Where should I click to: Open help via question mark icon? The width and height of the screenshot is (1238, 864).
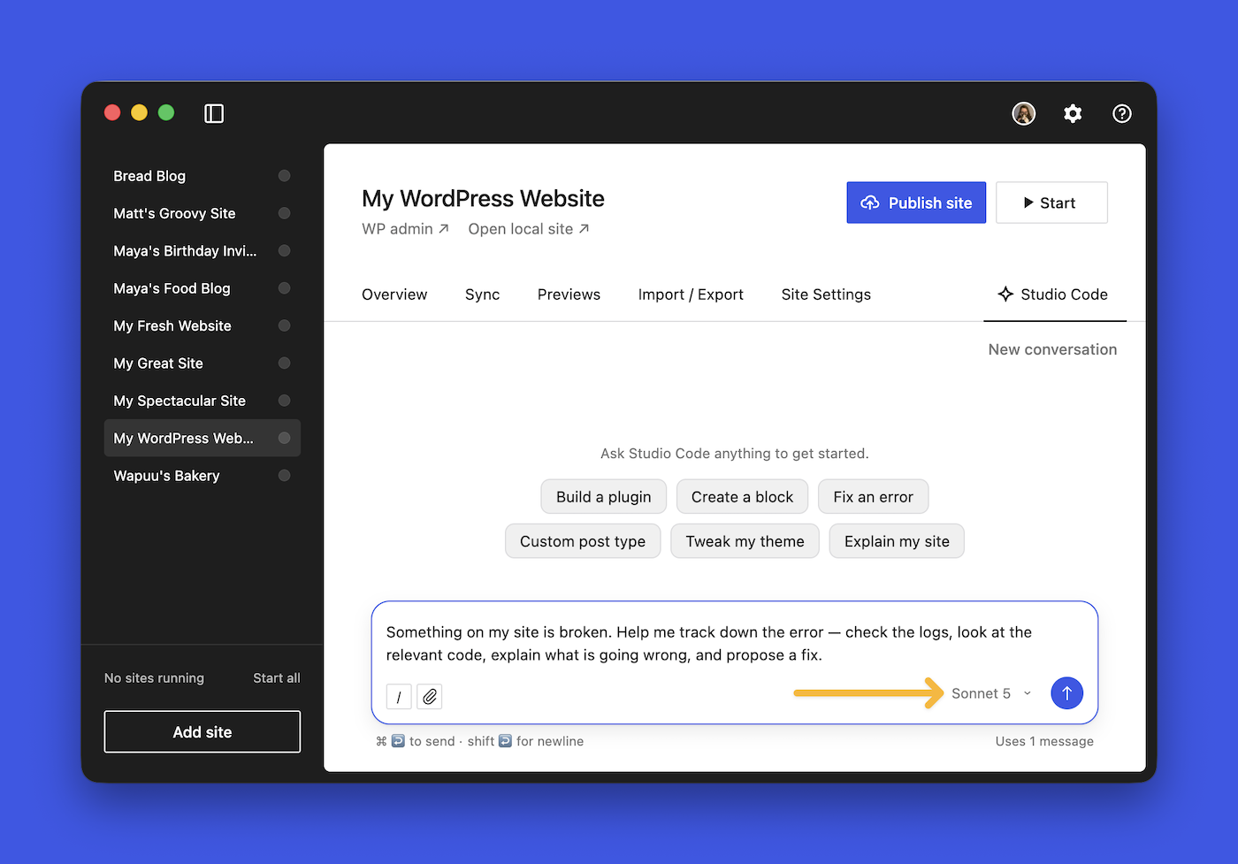pyautogui.click(x=1122, y=113)
